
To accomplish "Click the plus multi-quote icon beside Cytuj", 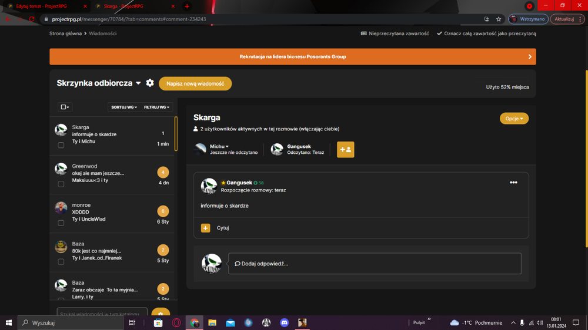I will pos(205,228).
